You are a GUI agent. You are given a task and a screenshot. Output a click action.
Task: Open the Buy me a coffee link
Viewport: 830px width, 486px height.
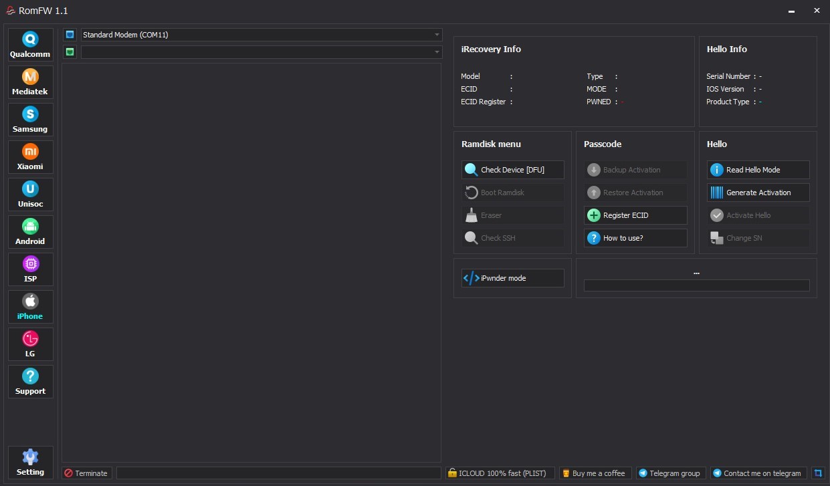[595, 473]
